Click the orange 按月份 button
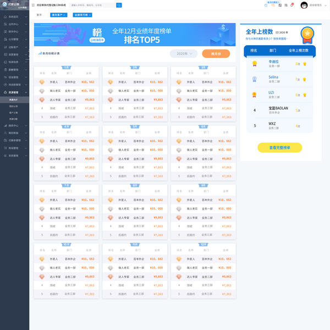 (x=216, y=54)
